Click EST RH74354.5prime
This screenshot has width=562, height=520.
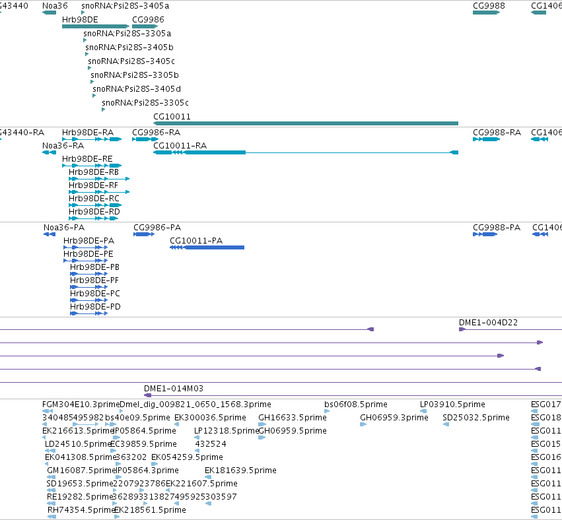tap(81, 510)
